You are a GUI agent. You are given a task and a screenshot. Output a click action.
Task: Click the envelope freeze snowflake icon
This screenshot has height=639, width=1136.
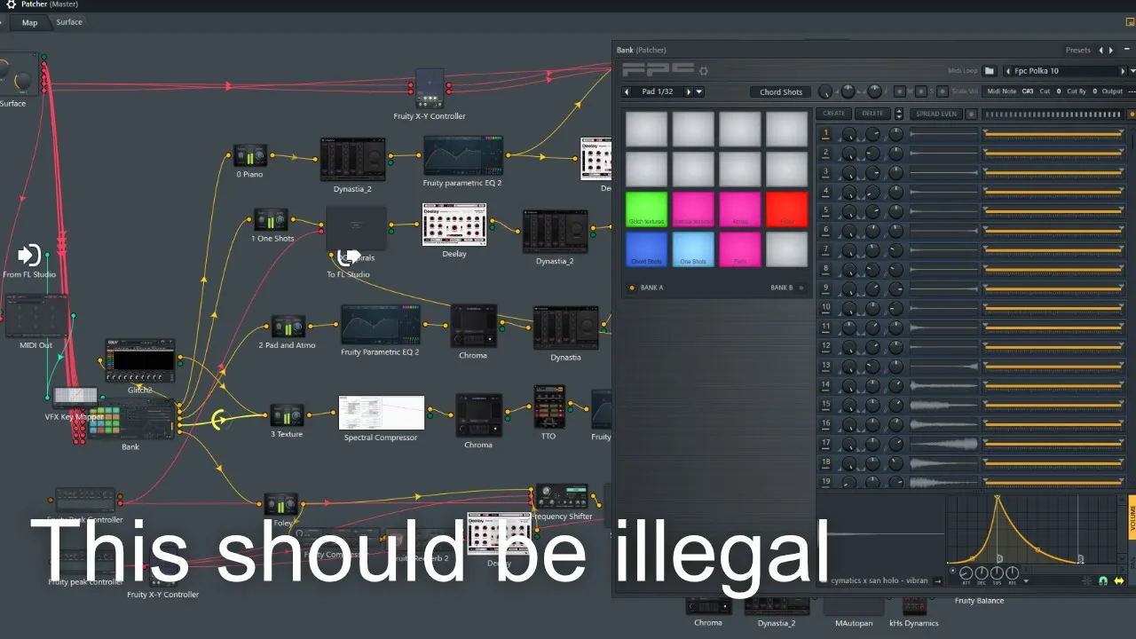[x=1087, y=581]
